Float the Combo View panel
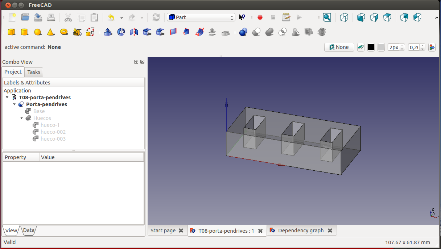This screenshot has width=441, height=249. (136, 62)
